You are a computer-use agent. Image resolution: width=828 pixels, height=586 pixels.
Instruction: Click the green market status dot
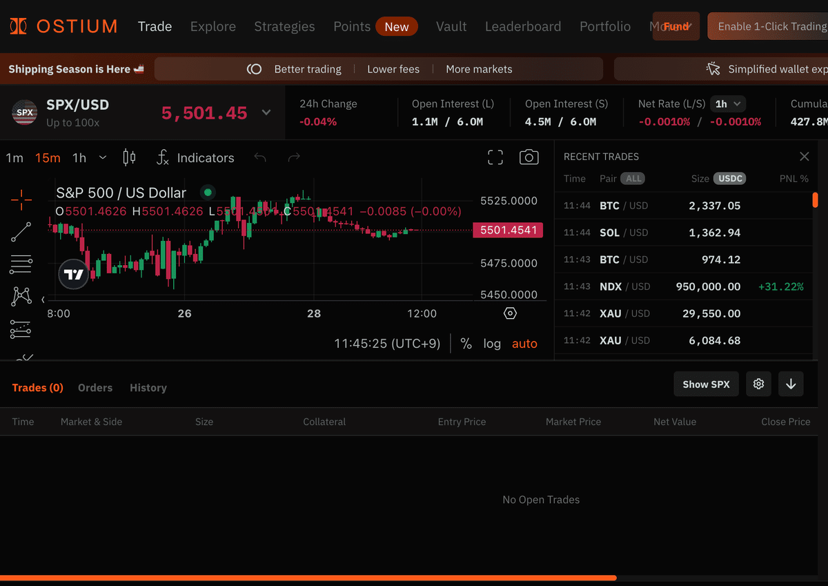(208, 193)
